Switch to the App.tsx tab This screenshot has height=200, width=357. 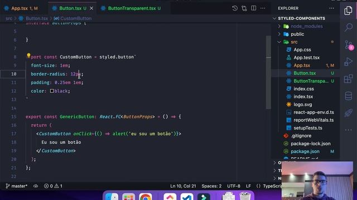(24, 8)
